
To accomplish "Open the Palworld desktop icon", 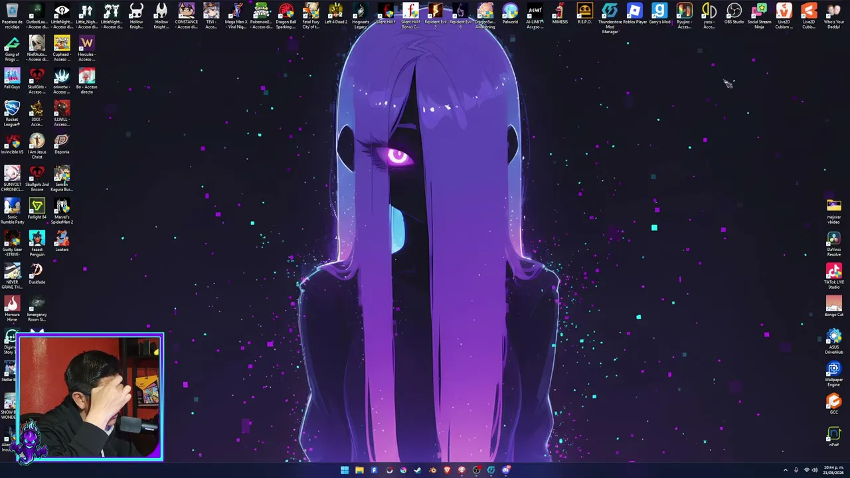I will (x=510, y=13).
